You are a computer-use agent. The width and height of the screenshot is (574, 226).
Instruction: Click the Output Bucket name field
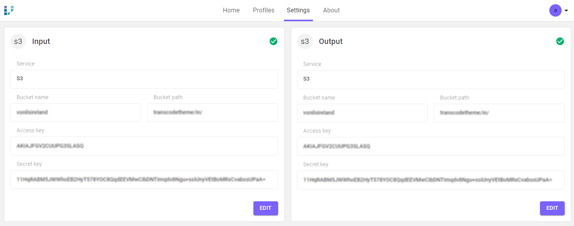coord(362,113)
